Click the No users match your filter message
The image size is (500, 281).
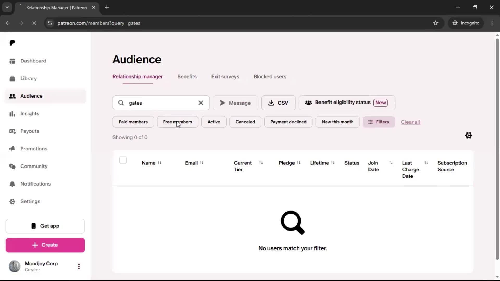pos(293,248)
